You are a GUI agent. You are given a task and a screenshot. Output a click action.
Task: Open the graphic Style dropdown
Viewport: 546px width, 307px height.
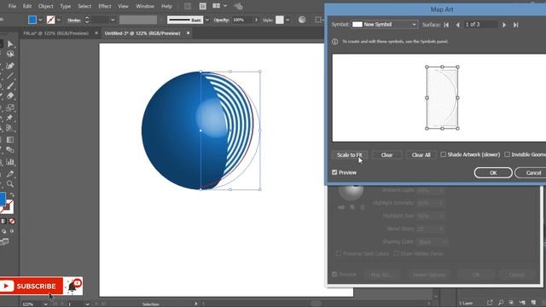pos(288,20)
